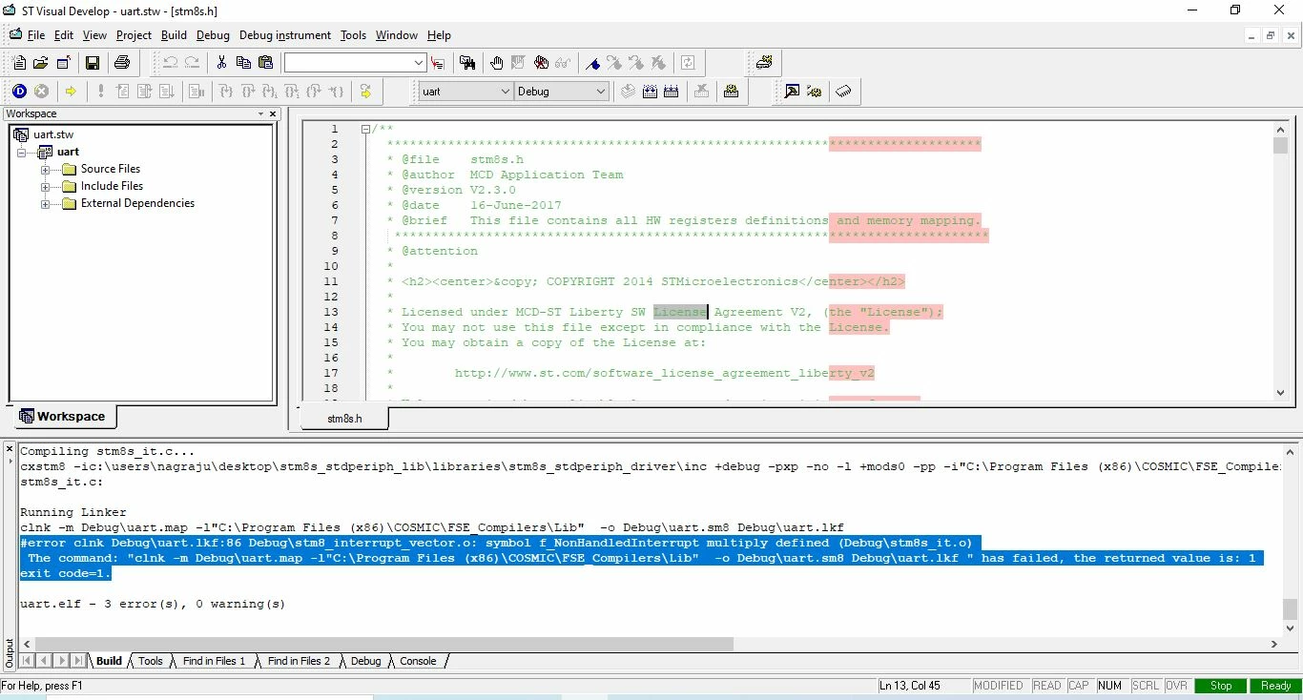
Task: Open the Edit menu
Action: coord(64,35)
